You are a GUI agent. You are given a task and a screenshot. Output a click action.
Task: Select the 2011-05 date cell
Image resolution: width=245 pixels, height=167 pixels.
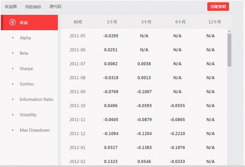78,36
